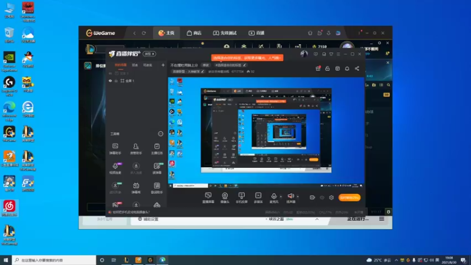The height and width of the screenshot is (265, 471).
Task: Select the first orange scene tab
Action: (121, 65)
